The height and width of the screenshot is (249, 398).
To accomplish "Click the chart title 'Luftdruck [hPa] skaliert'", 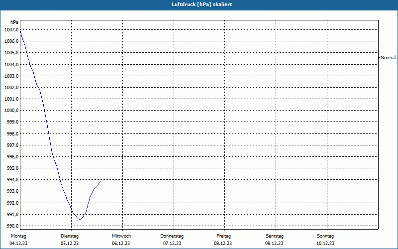I will (x=202, y=4).
